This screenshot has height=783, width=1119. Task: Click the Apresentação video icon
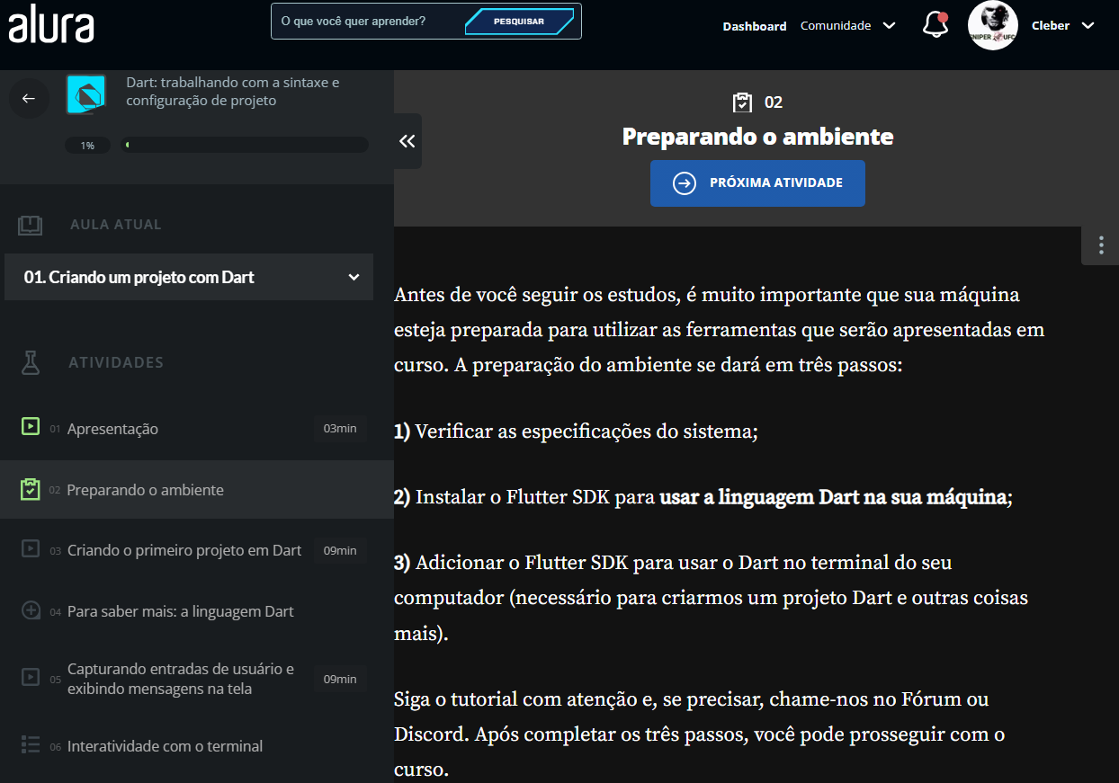pos(31,426)
